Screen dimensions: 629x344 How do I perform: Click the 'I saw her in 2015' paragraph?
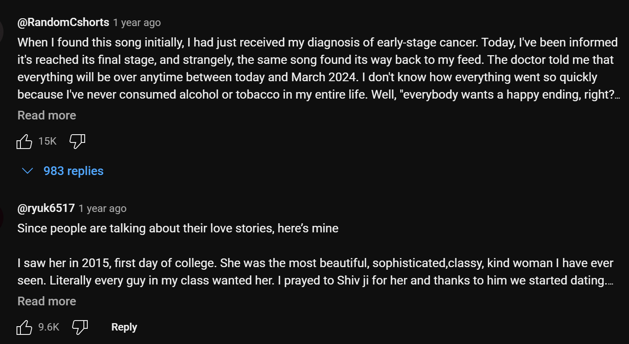pyautogui.click(x=315, y=272)
